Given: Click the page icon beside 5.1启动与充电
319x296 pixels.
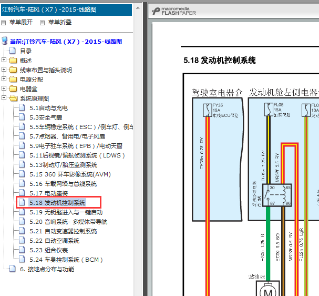Looking at the screenshot, I should [22, 107].
